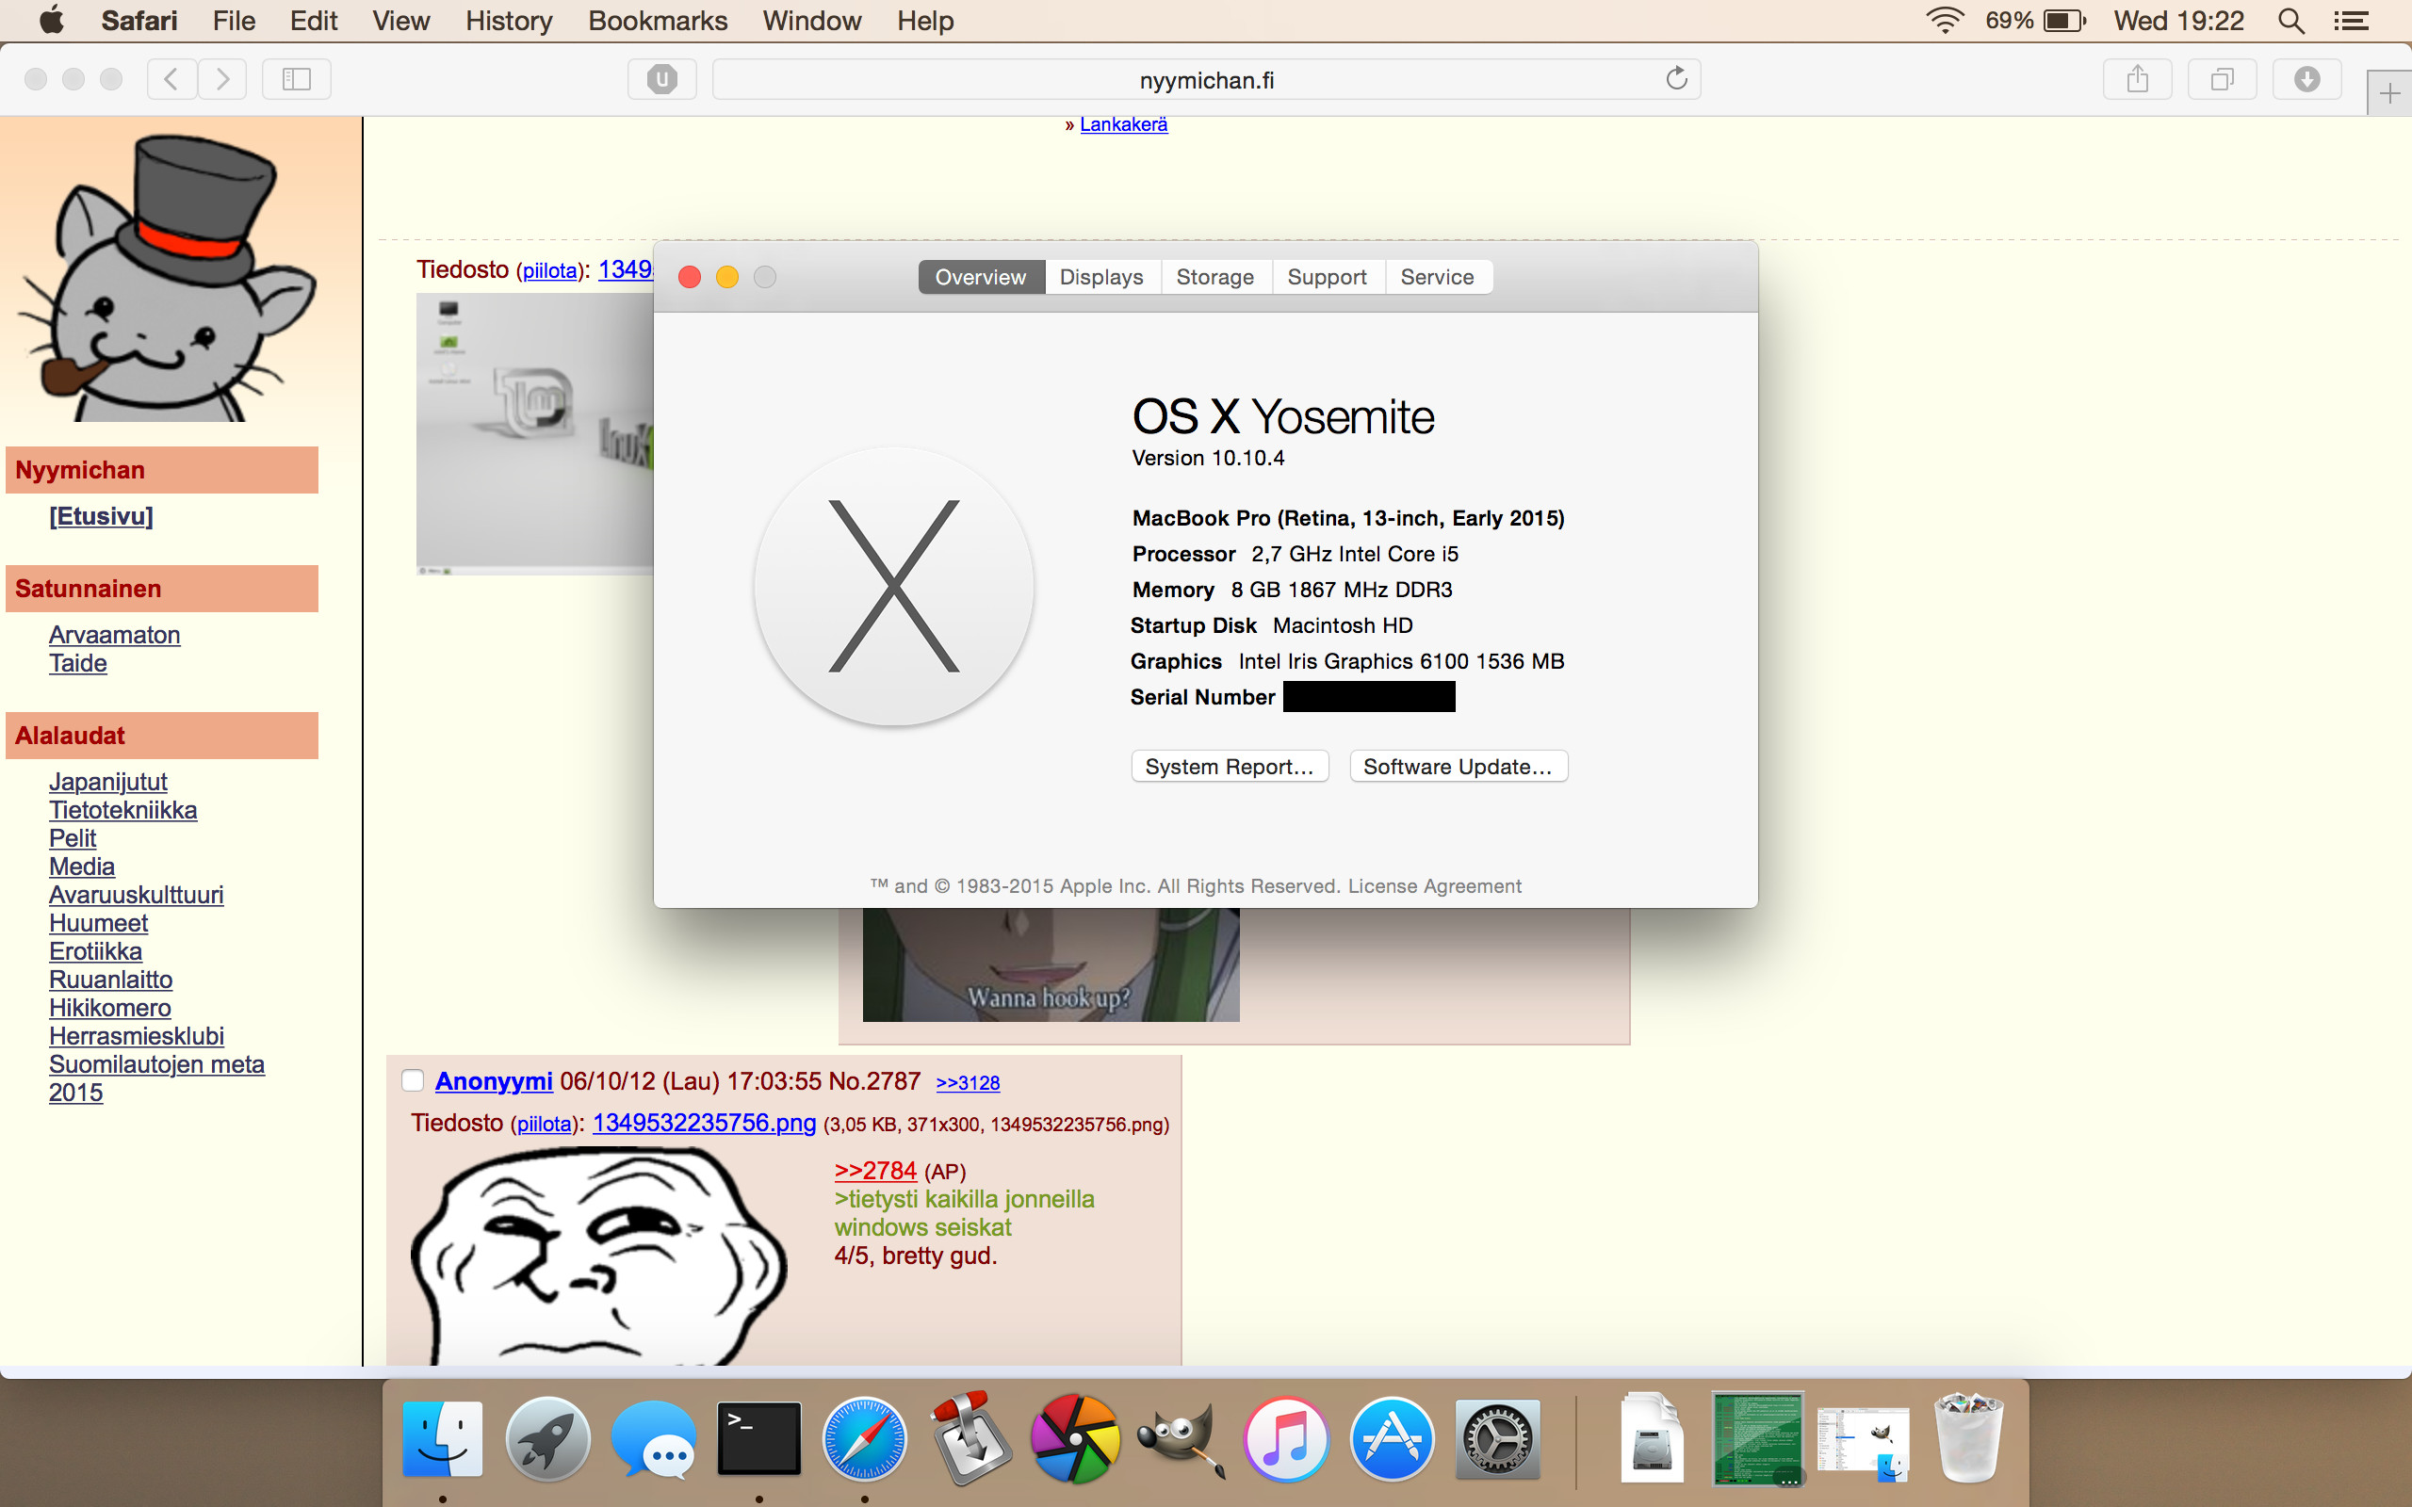Click the System Report... button
Viewport: 2412px width, 1507px height.
(1229, 767)
